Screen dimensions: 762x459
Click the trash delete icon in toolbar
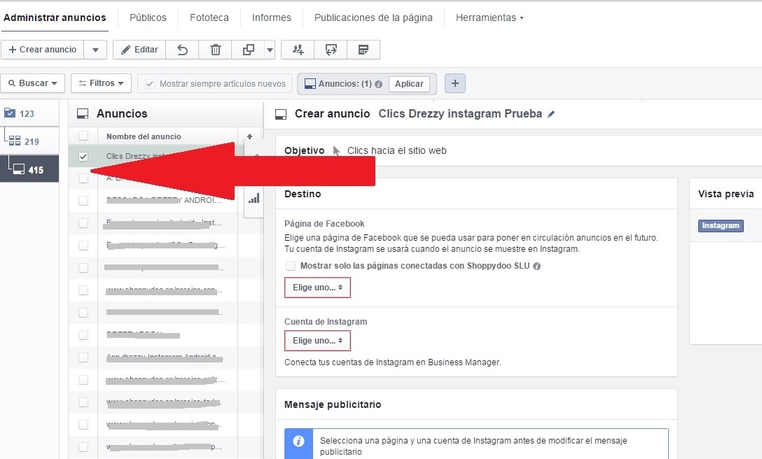point(216,50)
